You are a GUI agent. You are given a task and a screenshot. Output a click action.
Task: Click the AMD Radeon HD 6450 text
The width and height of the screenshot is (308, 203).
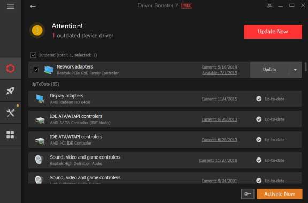pos(70,102)
